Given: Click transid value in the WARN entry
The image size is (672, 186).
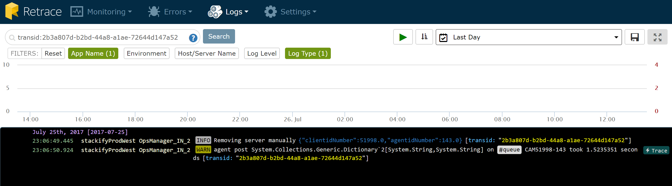Looking at the screenshot, I should (x=301, y=158).
